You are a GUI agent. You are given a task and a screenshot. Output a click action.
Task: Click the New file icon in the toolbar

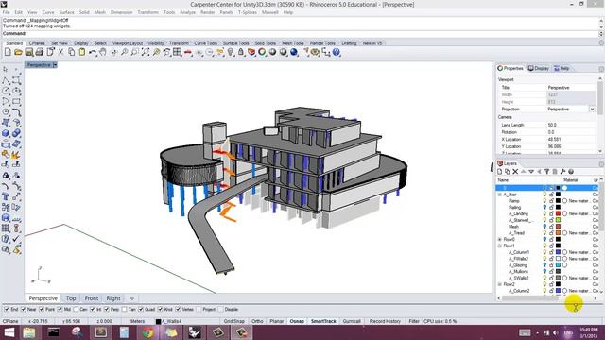[x=8, y=52]
